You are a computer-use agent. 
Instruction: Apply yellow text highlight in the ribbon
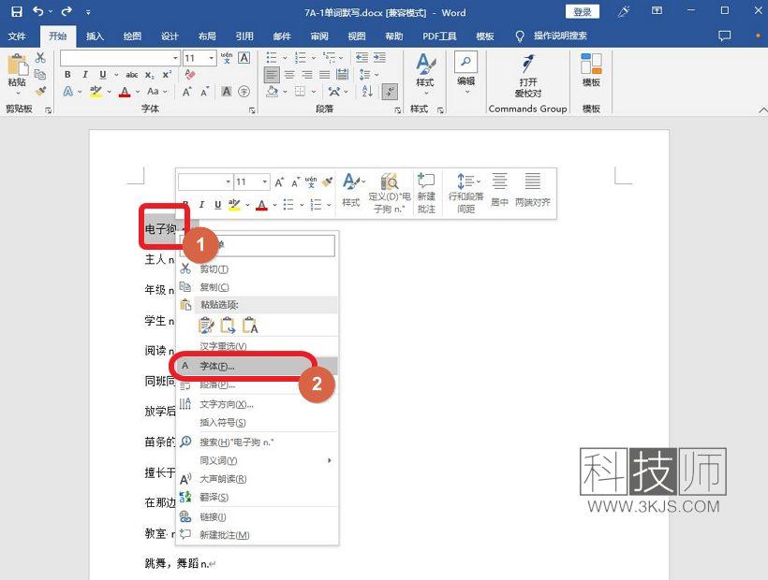pyautogui.click(x=96, y=92)
